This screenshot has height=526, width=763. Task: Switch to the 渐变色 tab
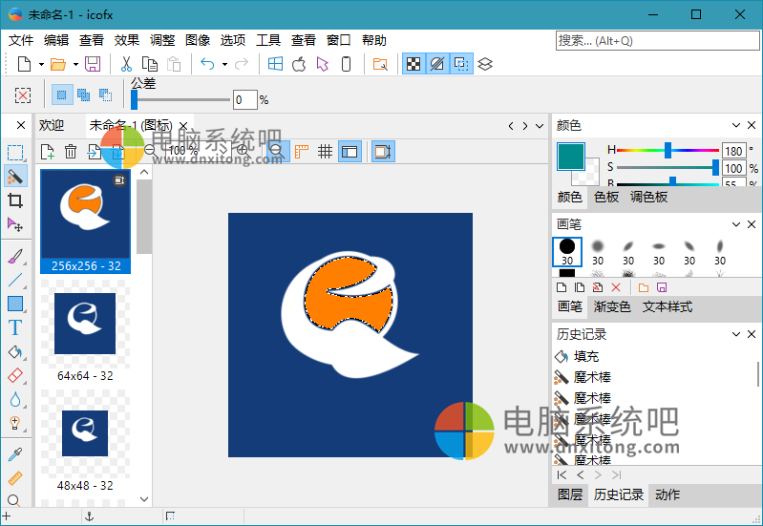tap(612, 306)
